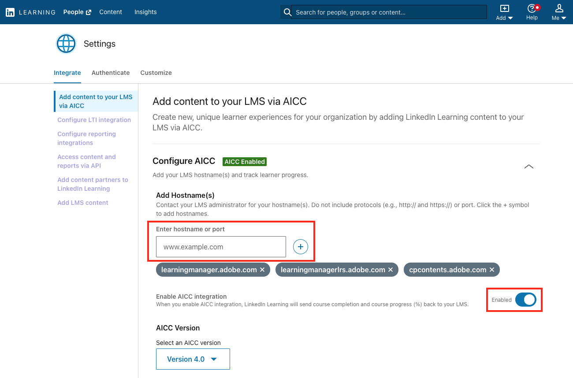The width and height of the screenshot is (573, 378).
Task: Open Configure reporting integrations
Action: pos(87,138)
